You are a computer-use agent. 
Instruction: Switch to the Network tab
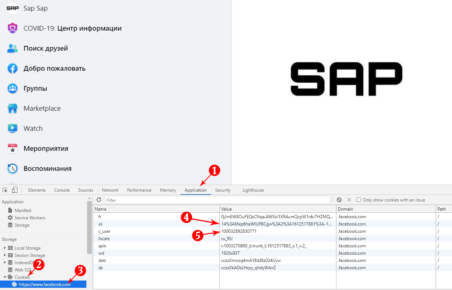point(110,190)
